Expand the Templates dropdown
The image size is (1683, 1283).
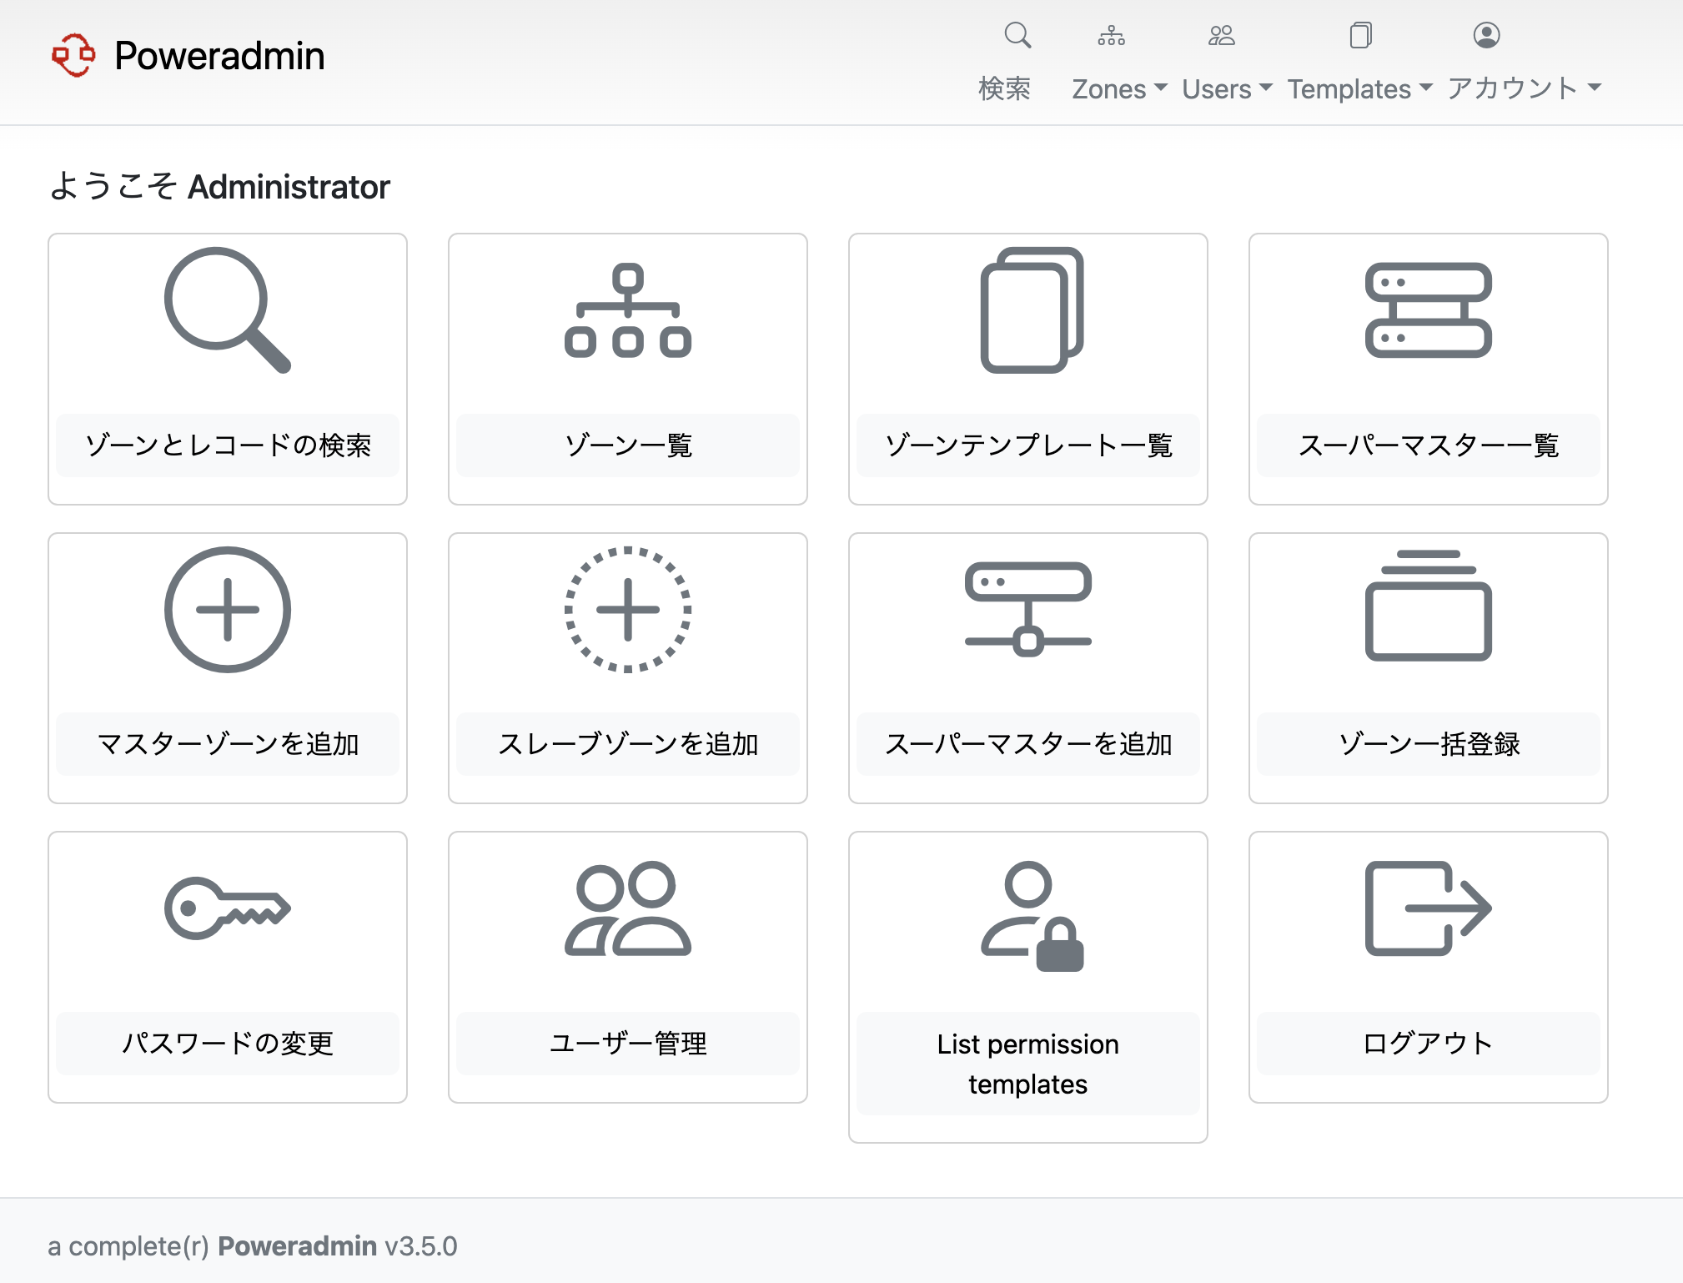click(1354, 88)
